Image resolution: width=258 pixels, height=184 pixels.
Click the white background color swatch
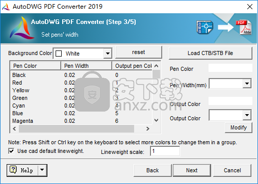59,54
